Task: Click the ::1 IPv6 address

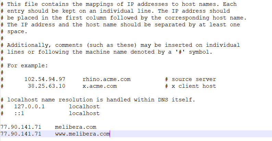Action: pos(19,114)
